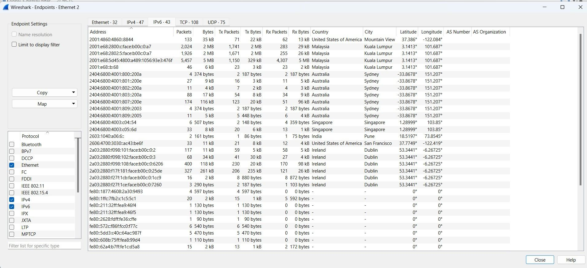Select endpoint row 2404:6800:4003:c04::54

[299, 122]
